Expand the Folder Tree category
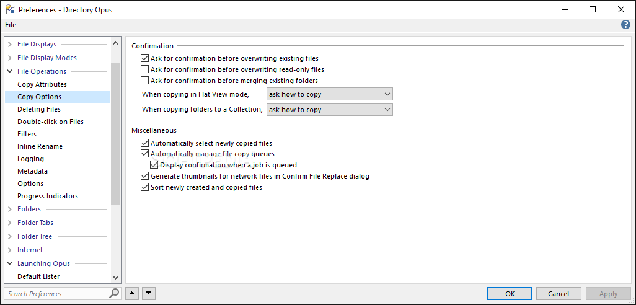Screen dimensions: 636x305 10,236
